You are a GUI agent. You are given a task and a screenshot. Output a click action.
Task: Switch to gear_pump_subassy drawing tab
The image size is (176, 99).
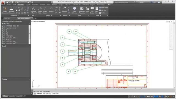coord(25,18)
